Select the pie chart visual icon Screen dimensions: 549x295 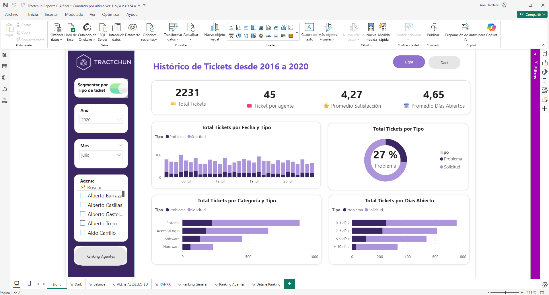[239, 36]
